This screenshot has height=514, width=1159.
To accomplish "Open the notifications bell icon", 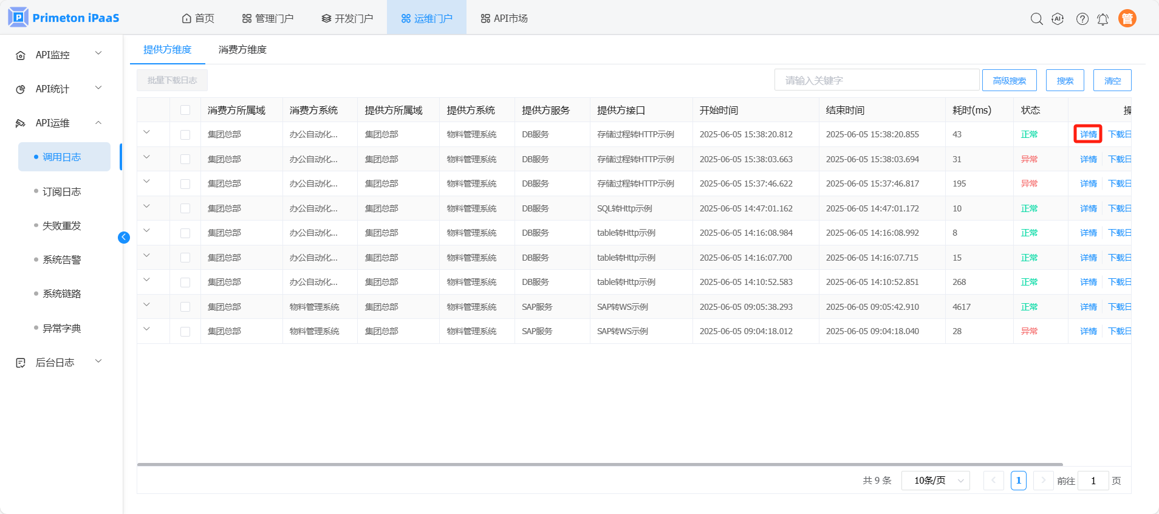I will (1103, 19).
